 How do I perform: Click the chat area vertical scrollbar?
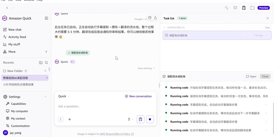(159, 85)
